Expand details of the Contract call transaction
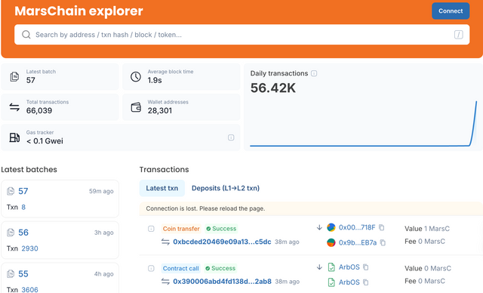 (151, 268)
